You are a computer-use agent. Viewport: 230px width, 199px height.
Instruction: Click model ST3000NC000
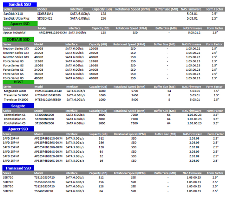[x=45, y=115]
